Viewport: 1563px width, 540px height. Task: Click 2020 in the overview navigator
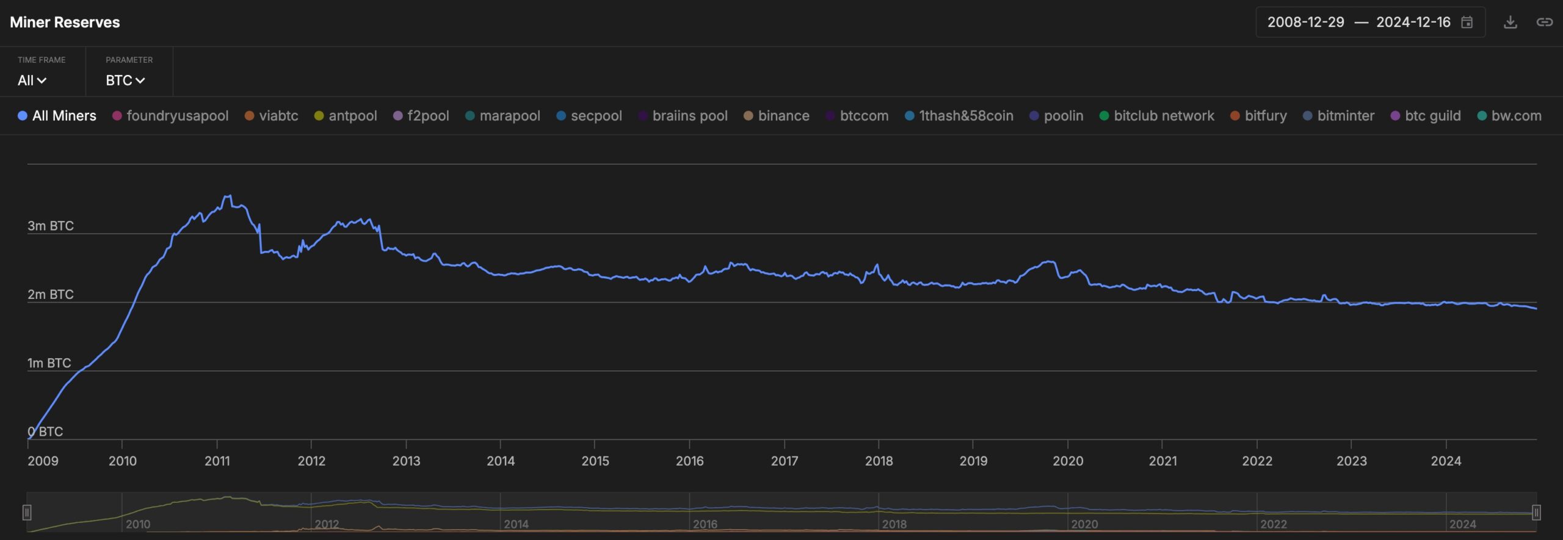pos(1084,524)
